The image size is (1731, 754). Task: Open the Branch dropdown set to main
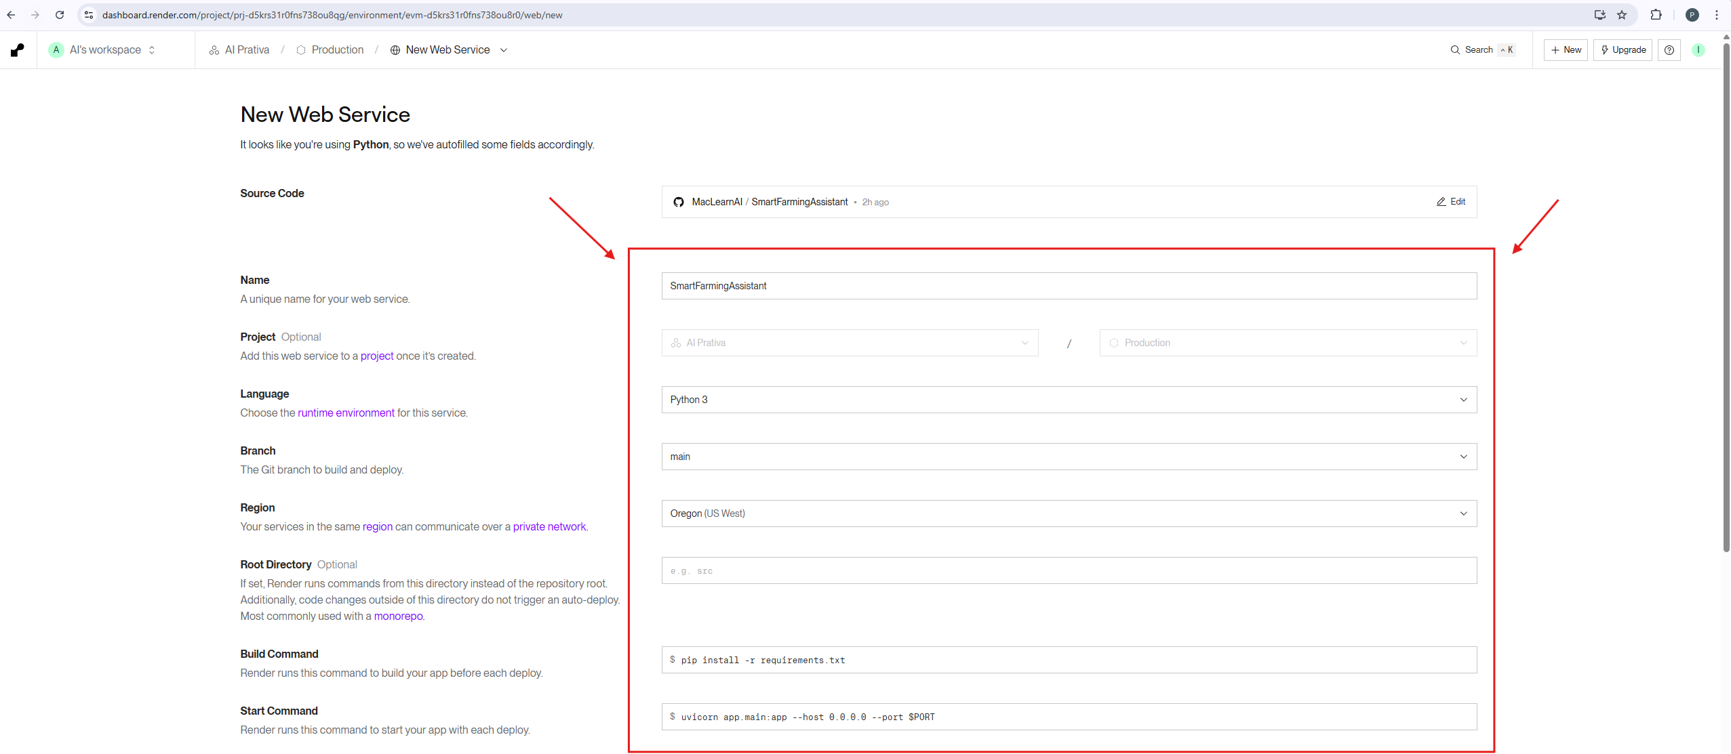1069,457
